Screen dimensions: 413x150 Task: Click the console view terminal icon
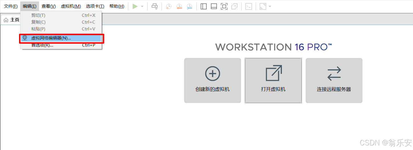(x=249, y=6)
